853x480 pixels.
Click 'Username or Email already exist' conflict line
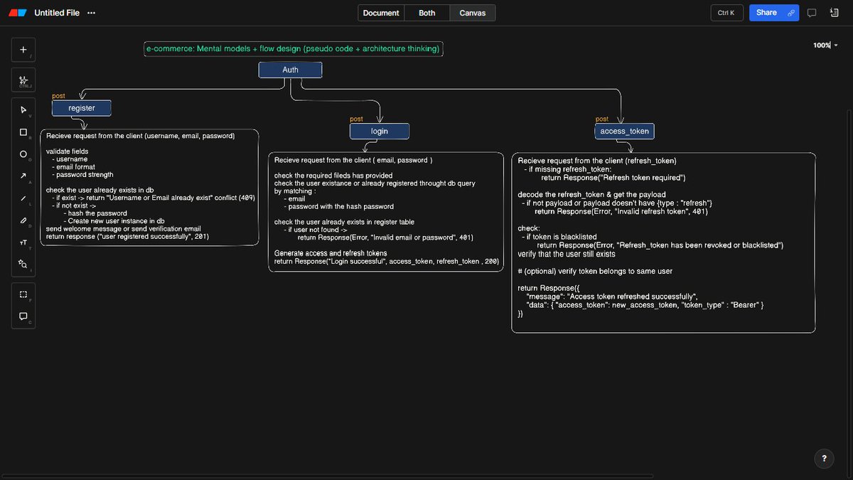pos(154,198)
